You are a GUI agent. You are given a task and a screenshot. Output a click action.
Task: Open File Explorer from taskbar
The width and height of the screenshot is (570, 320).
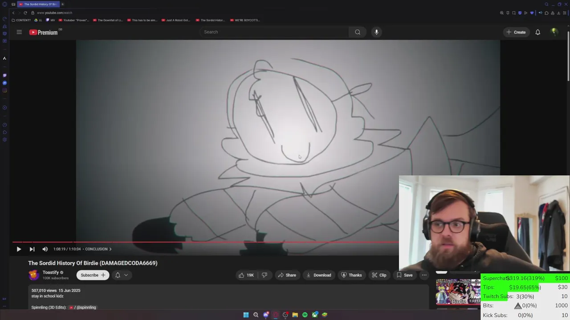pyautogui.click(x=295, y=315)
